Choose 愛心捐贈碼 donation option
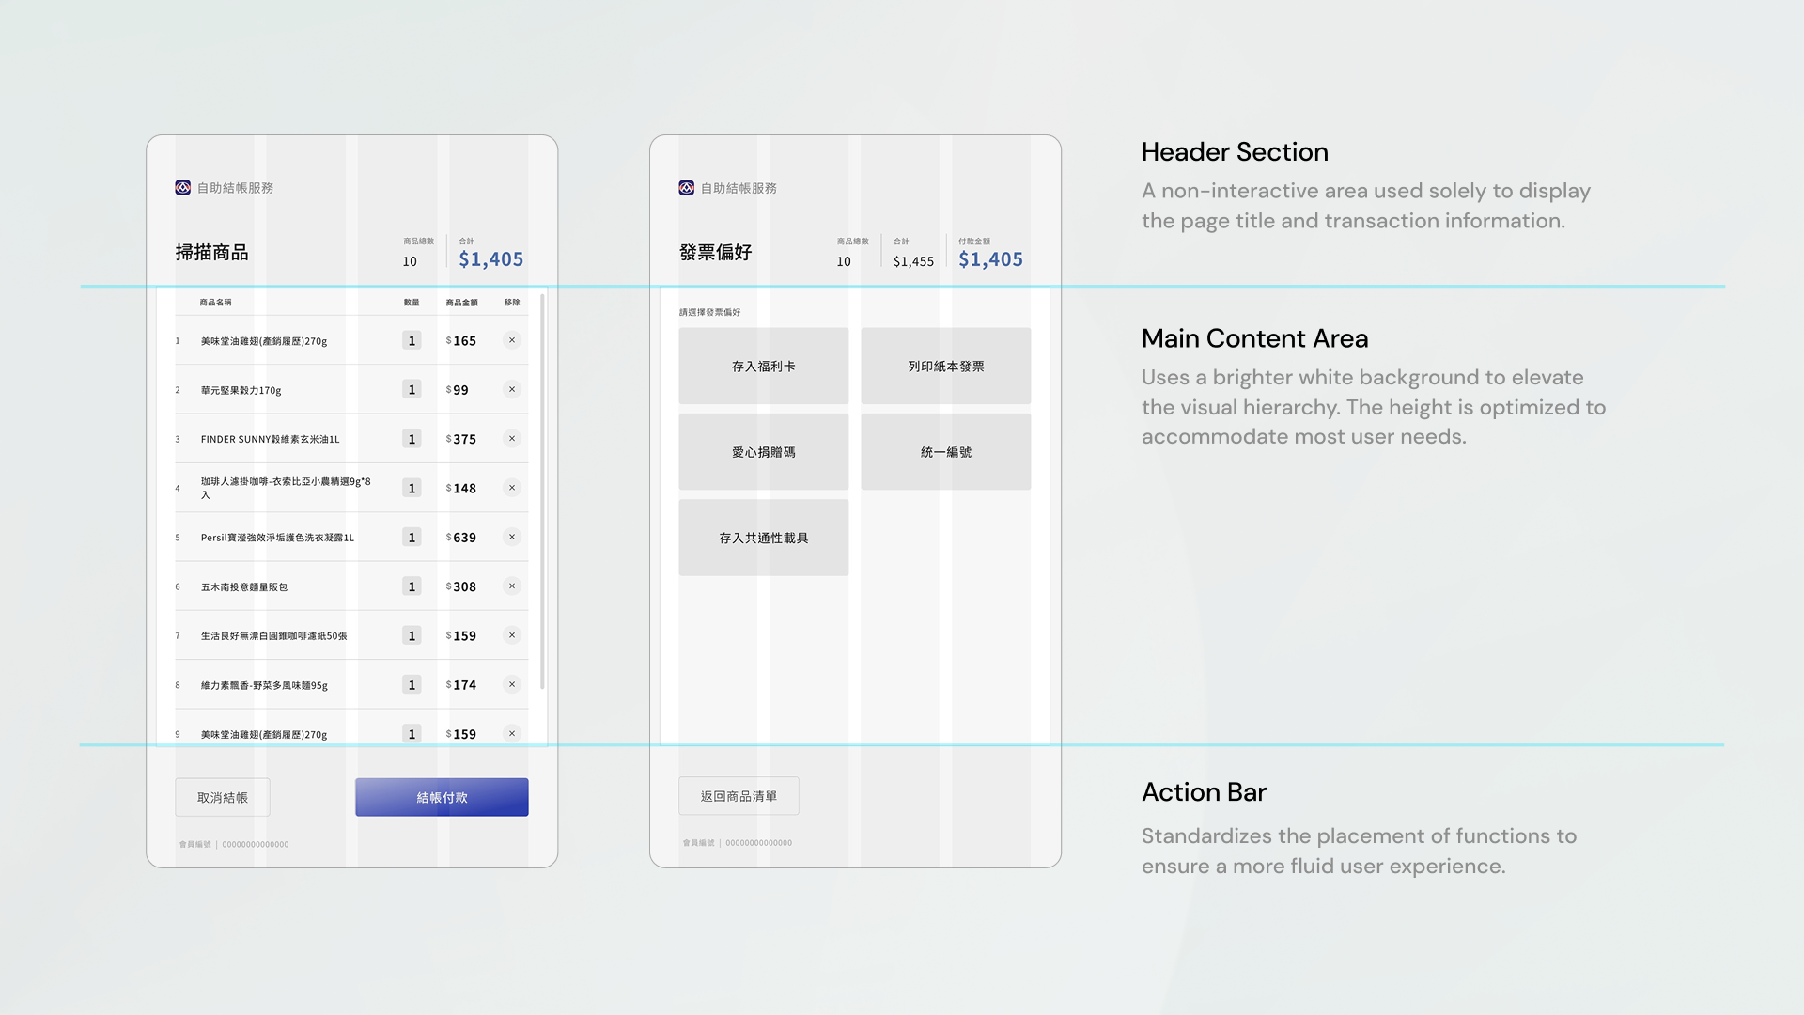This screenshot has height=1015, width=1804. [764, 452]
